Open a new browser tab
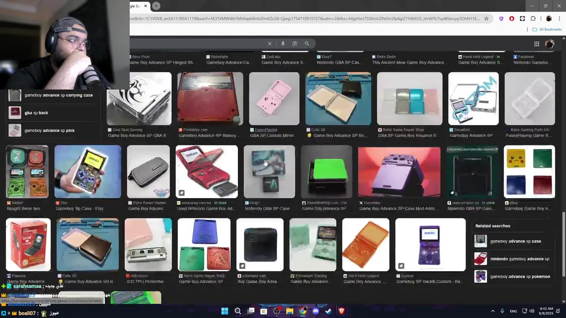 (x=156, y=6)
